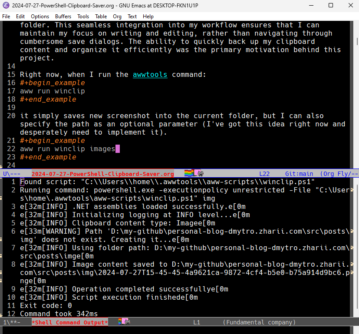Click the fringe arrow at the bottom-left of the org buffer
The image size is (359, 334).
pyautogui.click(x=1, y=165)
